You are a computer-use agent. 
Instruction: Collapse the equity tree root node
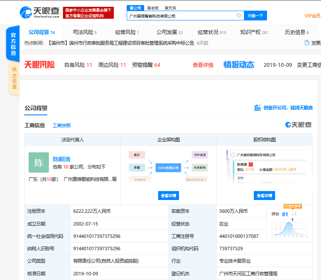click(x=233, y=155)
